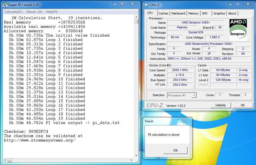The height and width of the screenshot is (165, 256).
Task: Click the Ext. Model value '2F'
Action: 209,54
